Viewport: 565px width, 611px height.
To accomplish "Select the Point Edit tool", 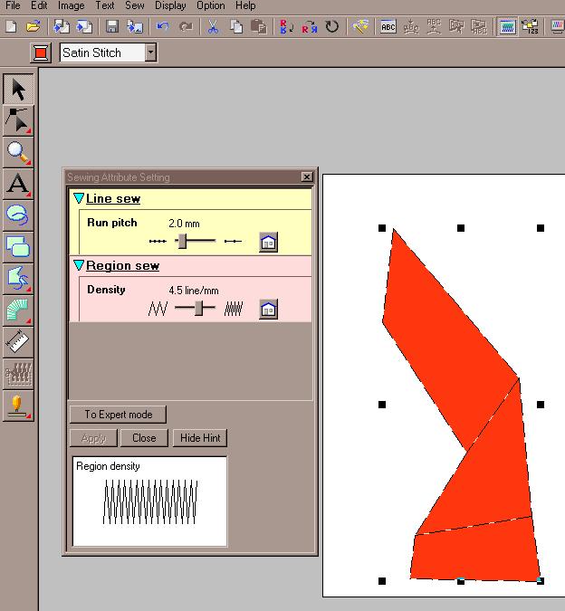I will [x=18, y=120].
